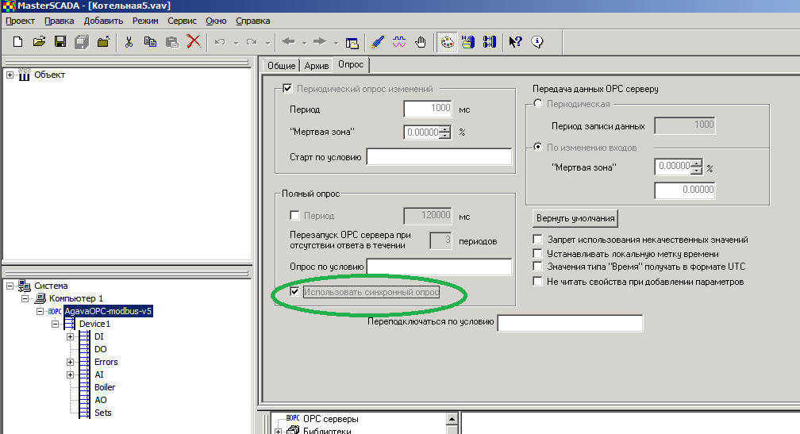Create a new project with the blank page icon
The height and width of the screenshot is (434, 800).
click(17, 42)
